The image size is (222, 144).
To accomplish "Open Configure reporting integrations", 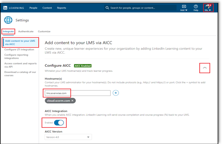I will click(x=16, y=56).
